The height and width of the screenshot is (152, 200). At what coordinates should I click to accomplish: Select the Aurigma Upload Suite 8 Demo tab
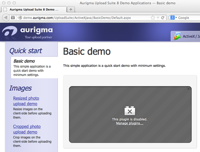[x=34, y=10]
